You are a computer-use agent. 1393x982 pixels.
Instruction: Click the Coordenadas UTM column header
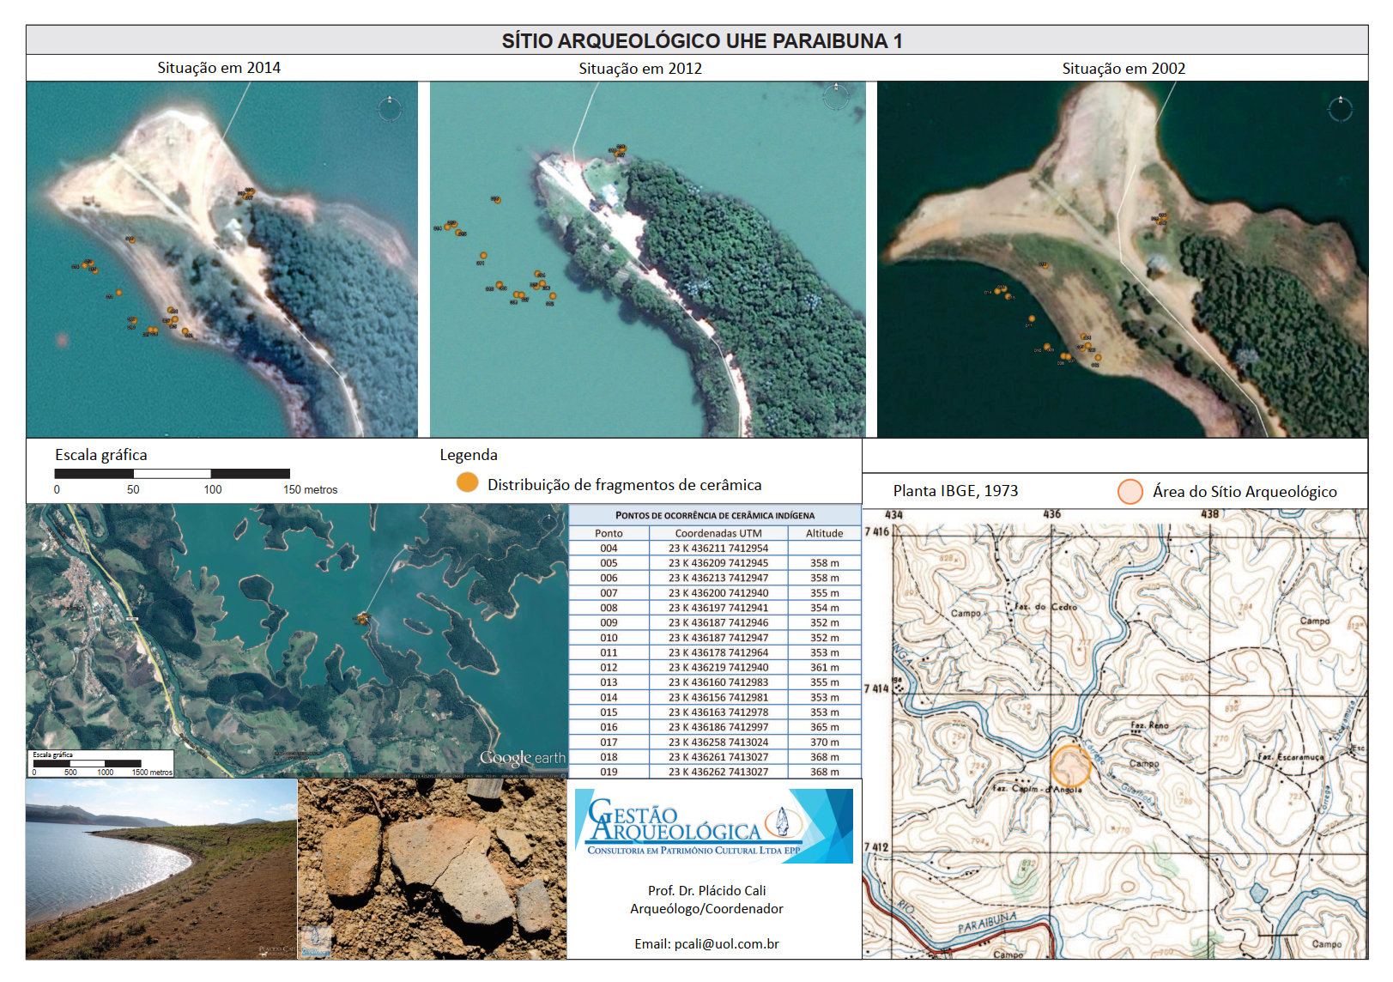[718, 533]
